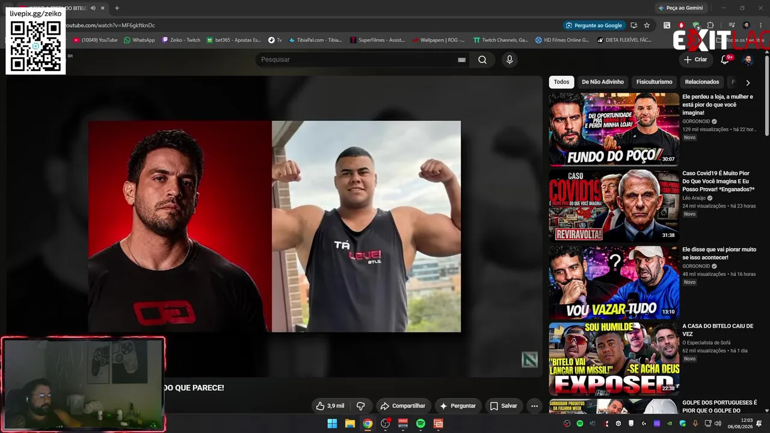770x433 pixels.
Task: Open the Tv bookmark
Action: (x=275, y=40)
